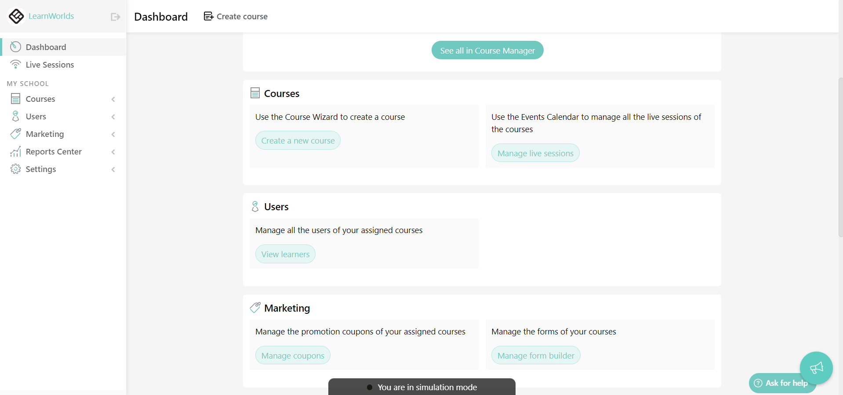Expand the Marketing sidebar submenu
Screen dimensions: 843x395
point(113,134)
